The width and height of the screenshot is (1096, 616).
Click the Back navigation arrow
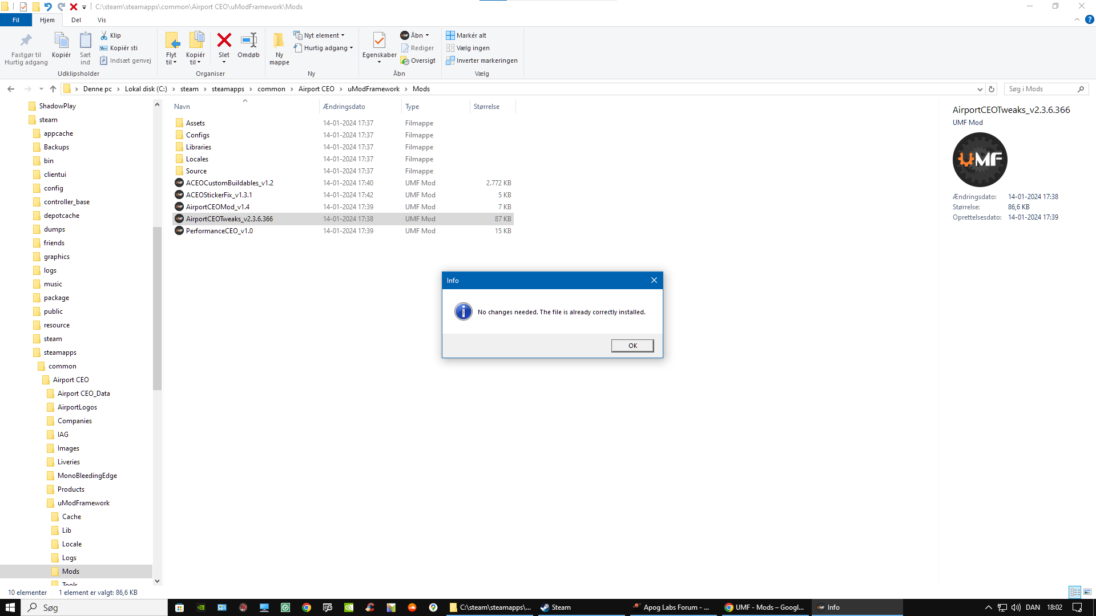(x=11, y=89)
